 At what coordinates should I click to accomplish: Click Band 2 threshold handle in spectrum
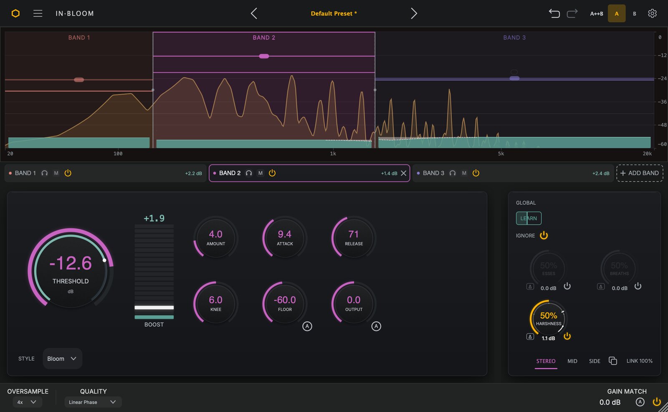pos(264,56)
